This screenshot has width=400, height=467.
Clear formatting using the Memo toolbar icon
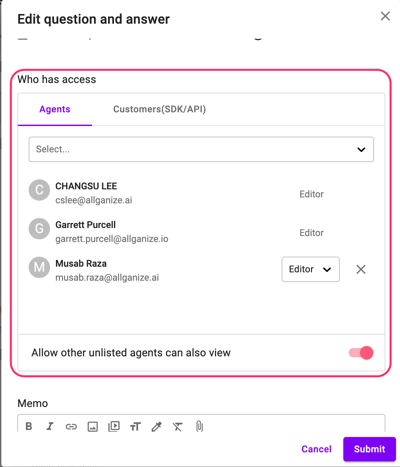(x=178, y=426)
